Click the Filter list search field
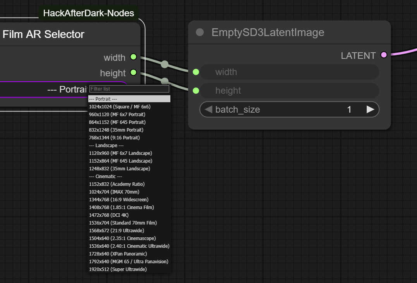This screenshot has height=283, width=417. point(129,89)
